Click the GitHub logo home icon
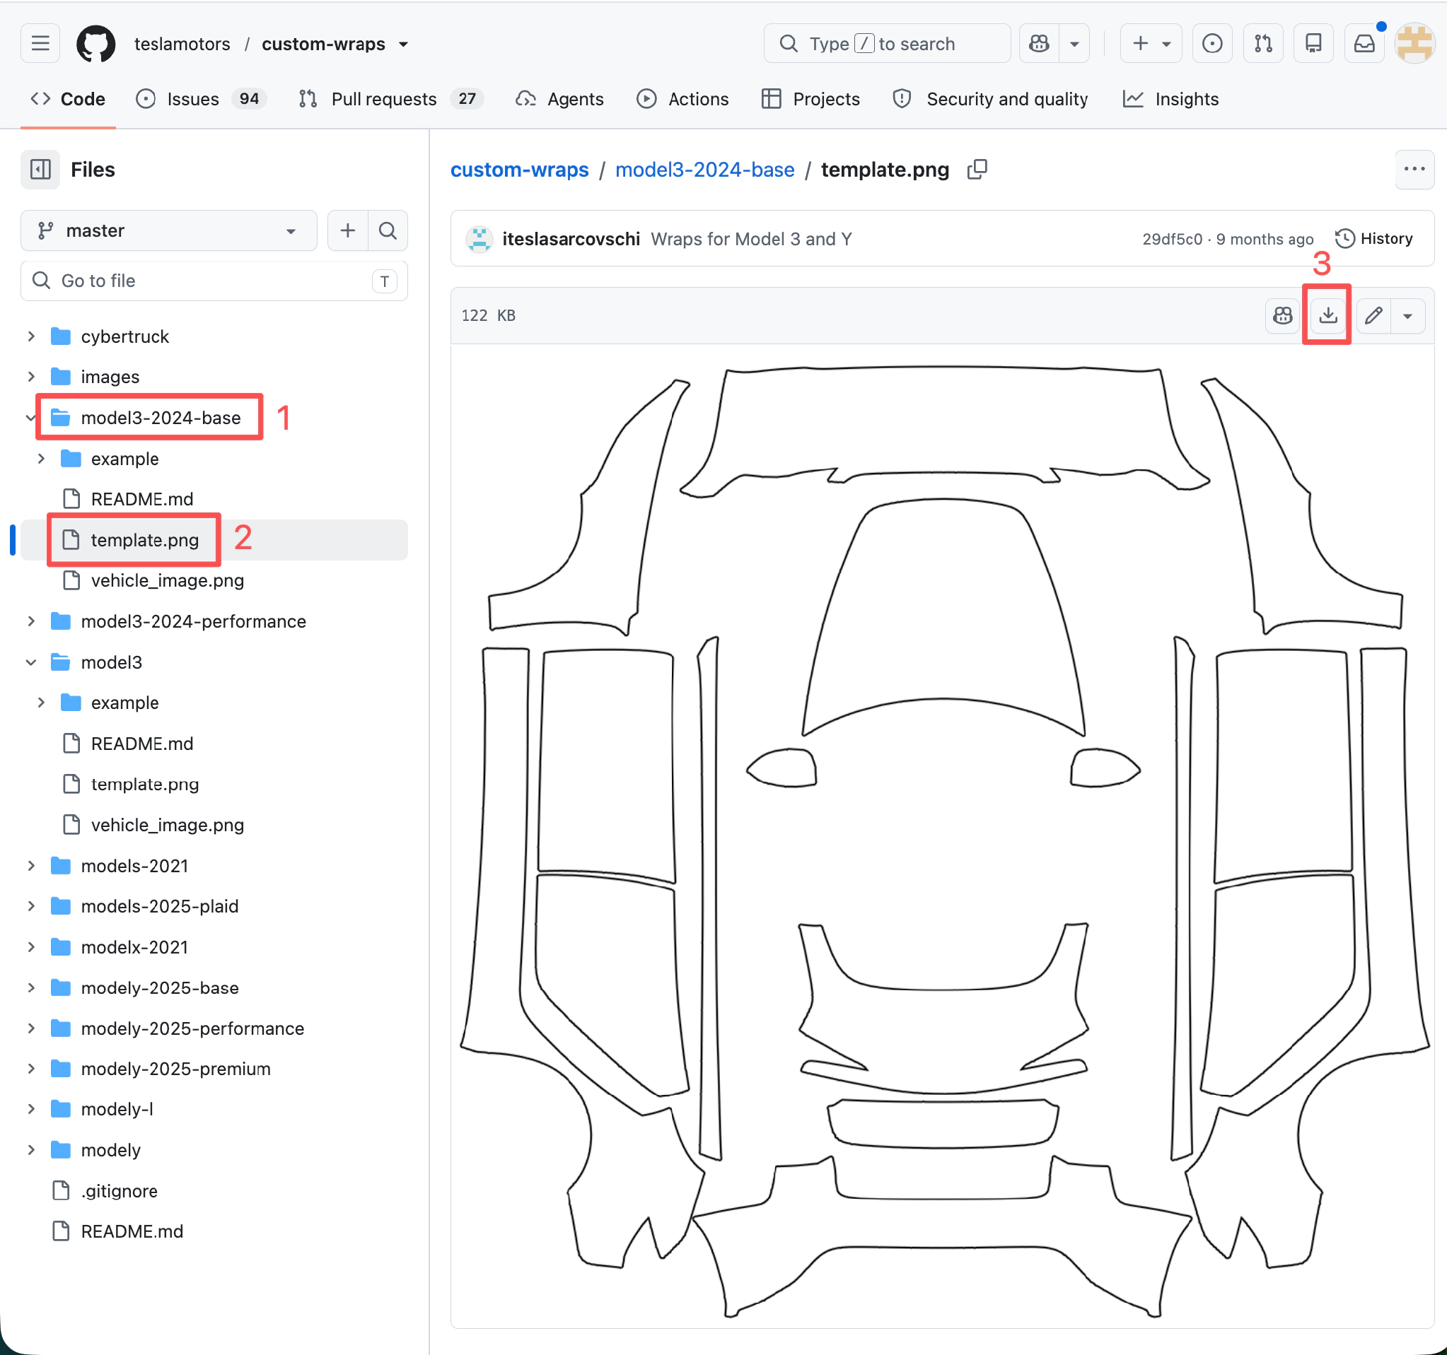 (96, 44)
